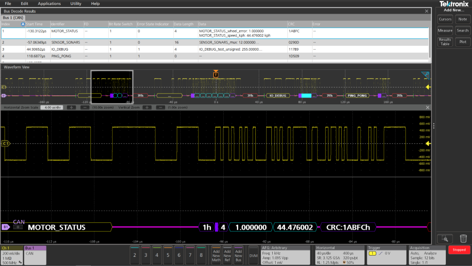The image size is (472, 266).
Task: Select the Bus 1 (CAN) tab
Action: coord(13,17)
